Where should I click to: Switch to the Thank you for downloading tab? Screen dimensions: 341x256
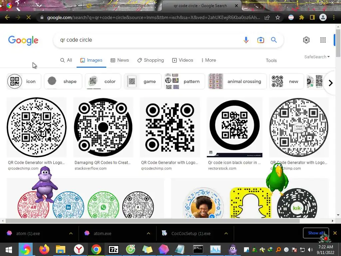pos(122,6)
